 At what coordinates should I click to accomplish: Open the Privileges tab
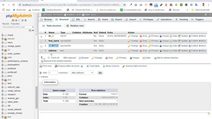(146, 20)
